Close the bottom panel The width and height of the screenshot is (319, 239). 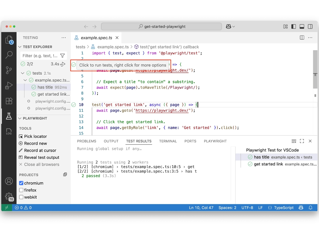coord(310,141)
